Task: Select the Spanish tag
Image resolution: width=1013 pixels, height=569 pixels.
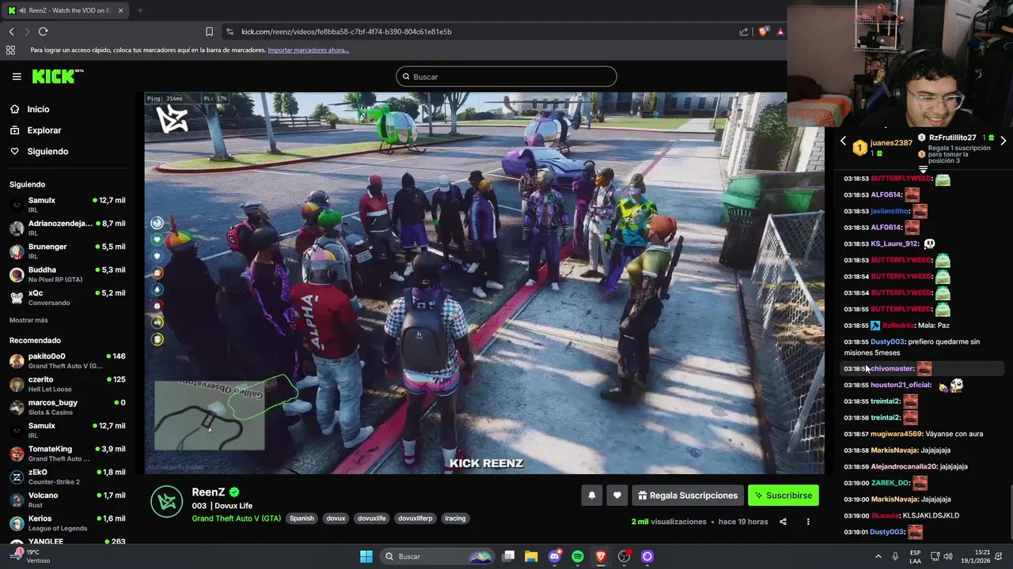Action: click(x=302, y=518)
